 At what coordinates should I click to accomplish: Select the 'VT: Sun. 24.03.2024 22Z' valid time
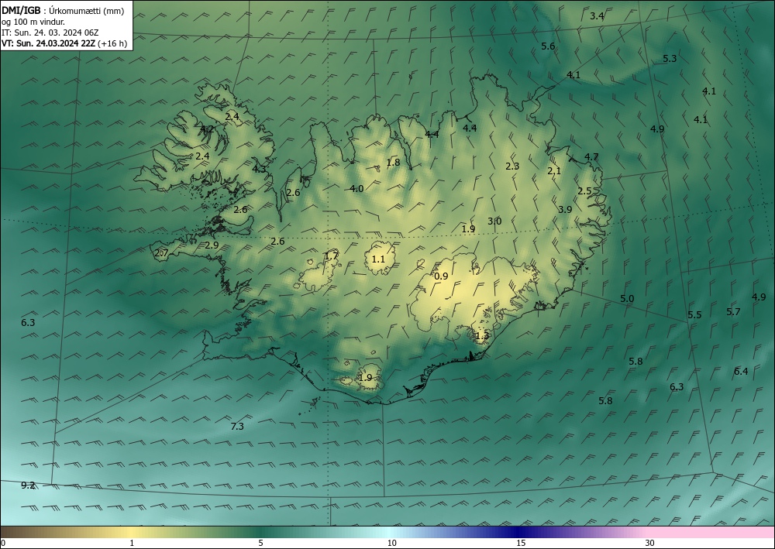coord(48,43)
